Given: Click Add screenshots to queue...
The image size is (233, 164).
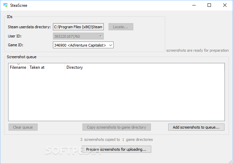Looking at the screenshot, I should [x=196, y=127].
